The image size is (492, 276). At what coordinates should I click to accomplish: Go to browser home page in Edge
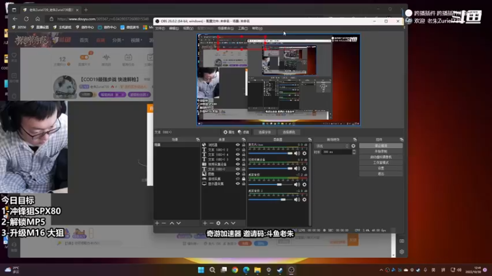[38, 19]
